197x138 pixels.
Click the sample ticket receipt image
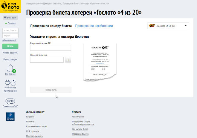pyautogui.click(x=100, y=62)
